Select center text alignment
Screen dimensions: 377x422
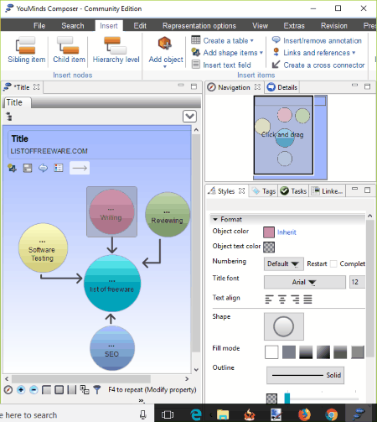282,300
